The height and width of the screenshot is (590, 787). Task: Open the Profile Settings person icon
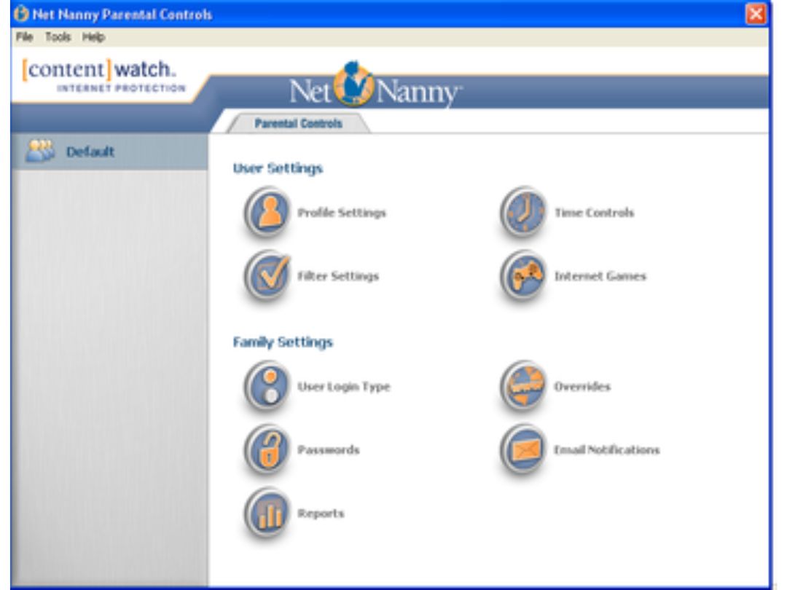[x=267, y=212]
